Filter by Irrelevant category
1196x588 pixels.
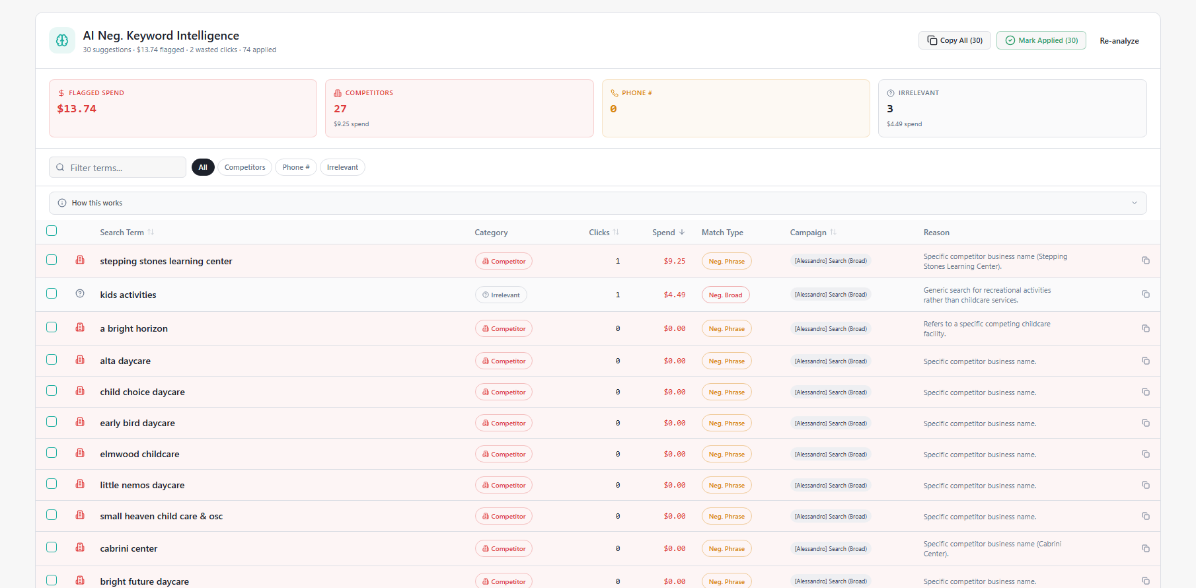click(342, 167)
